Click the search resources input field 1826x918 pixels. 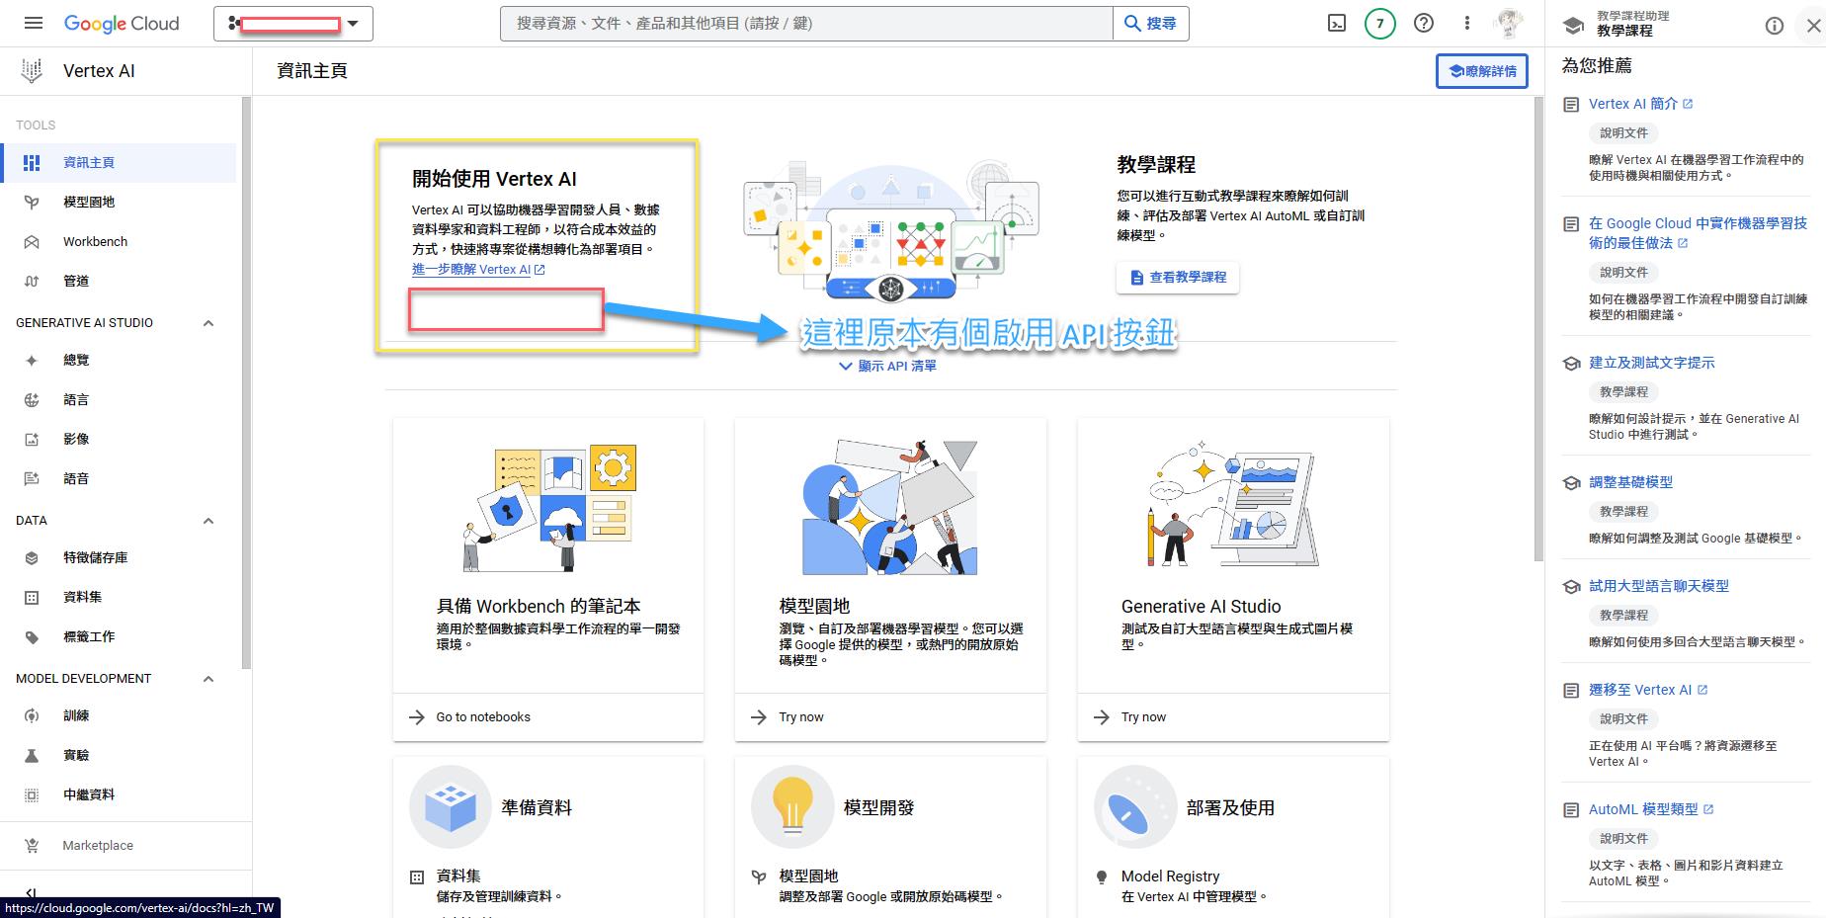click(x=805, y=23)
